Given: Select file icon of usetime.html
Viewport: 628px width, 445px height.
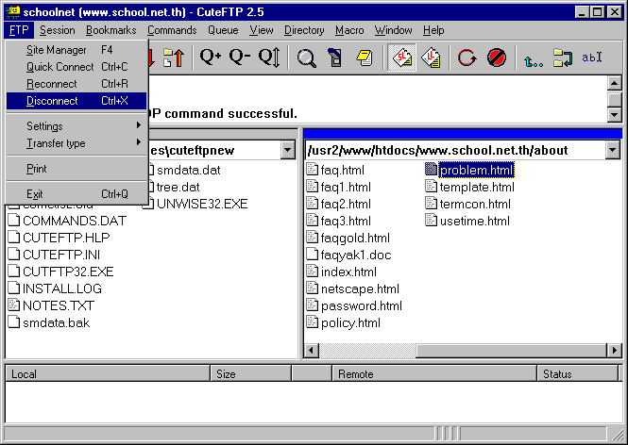Looking at the screenshot, I should point(431,221).
